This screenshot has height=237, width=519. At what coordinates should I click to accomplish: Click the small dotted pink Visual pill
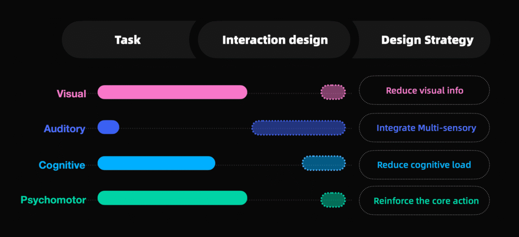tap(333, 92)
